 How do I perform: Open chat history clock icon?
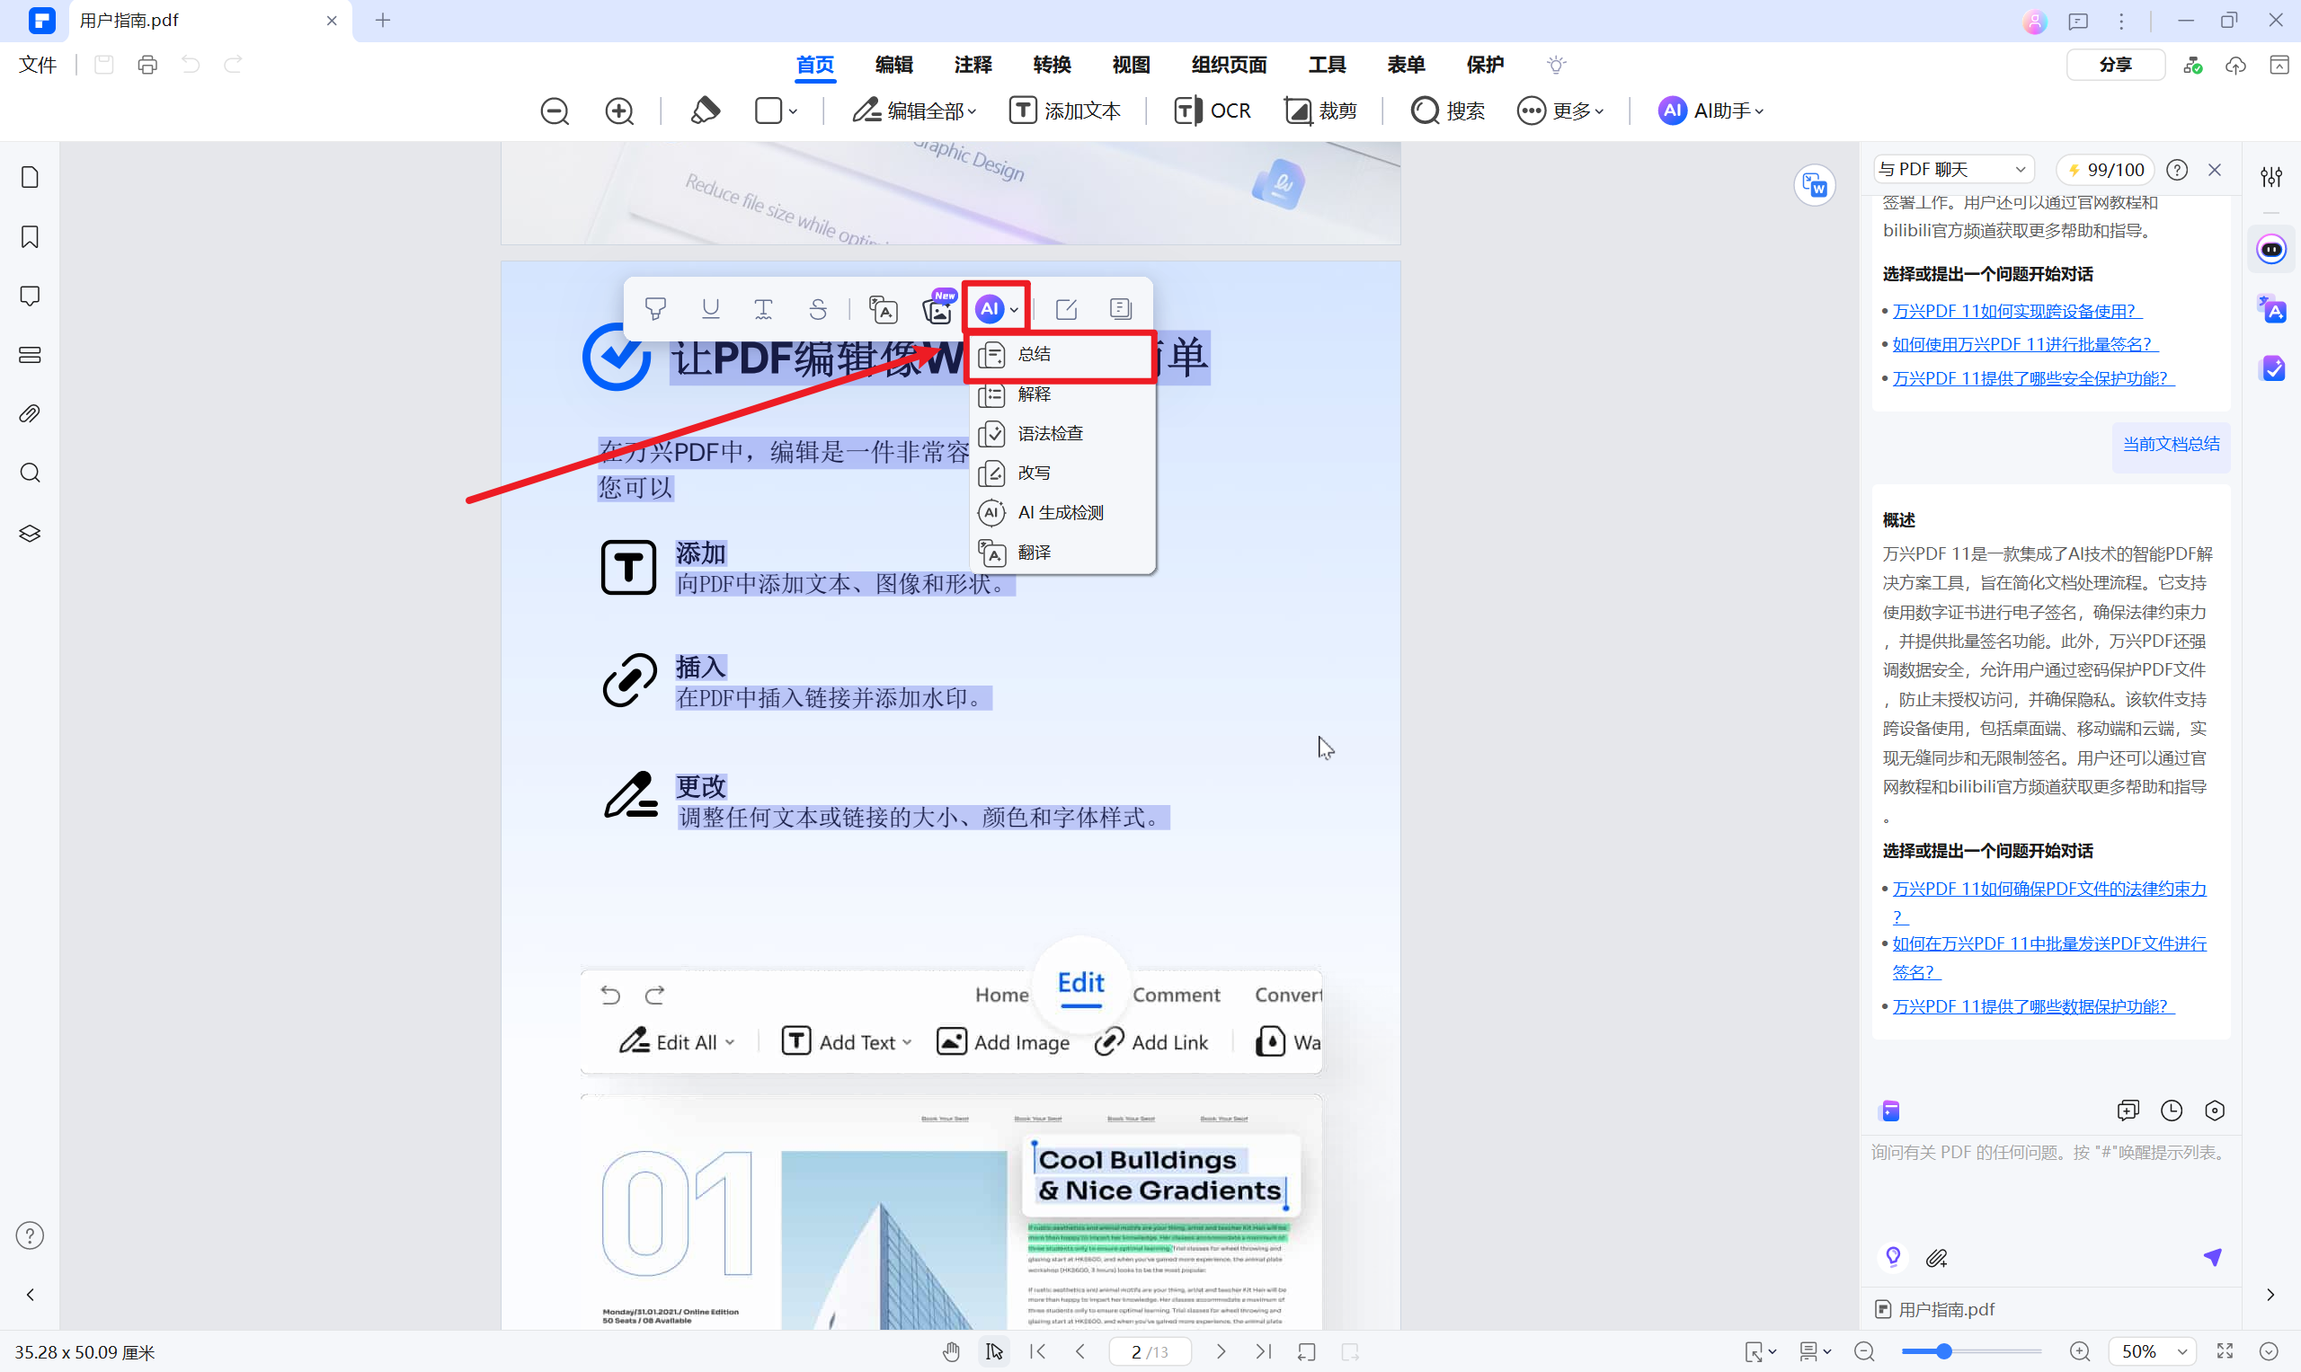2171,1111
